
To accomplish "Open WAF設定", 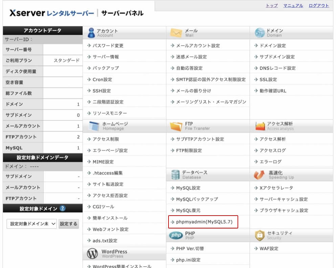I will 269,248.
